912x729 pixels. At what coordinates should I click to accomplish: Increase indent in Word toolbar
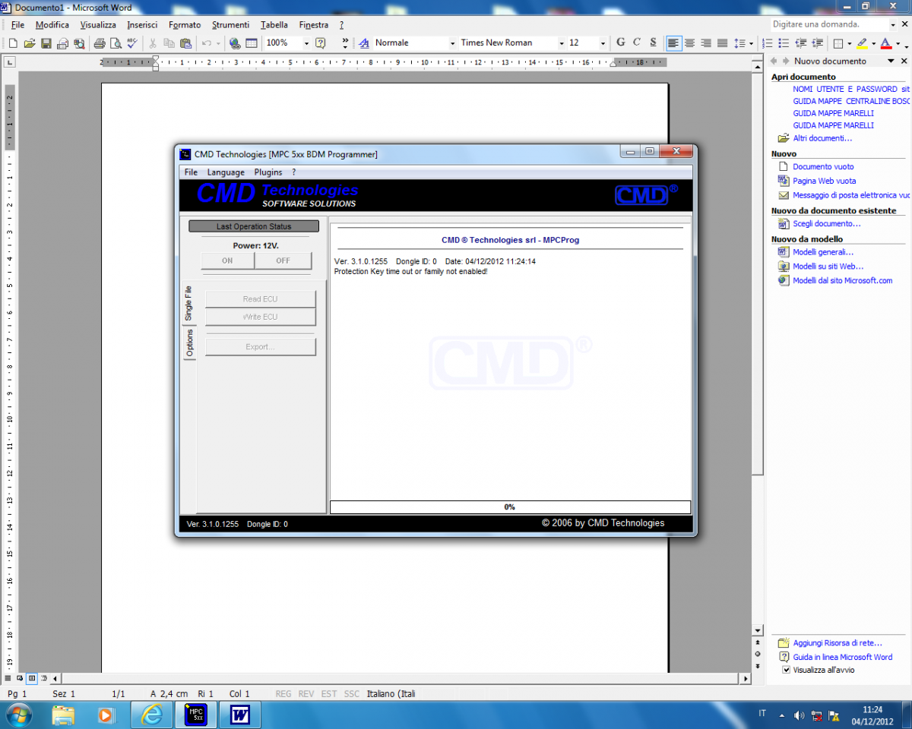click(818, 43)
